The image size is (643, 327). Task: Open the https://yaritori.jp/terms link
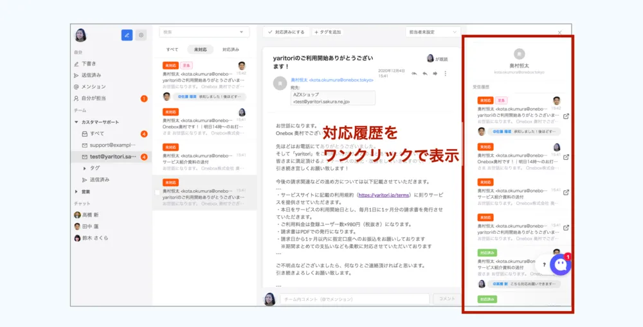tap(383, 195)
